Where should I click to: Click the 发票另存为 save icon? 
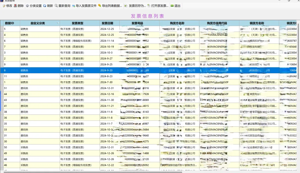126,6
